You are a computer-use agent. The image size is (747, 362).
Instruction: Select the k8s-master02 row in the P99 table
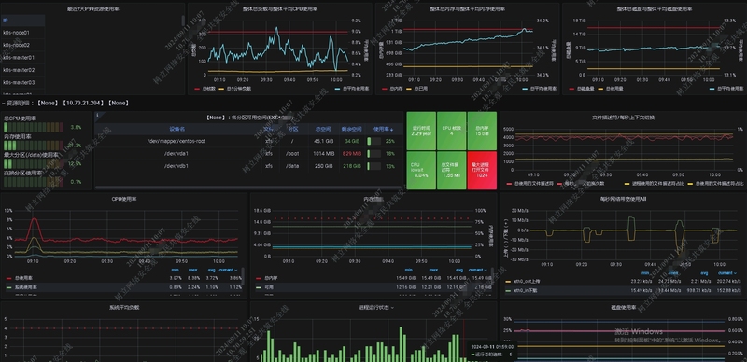tap(22, 70)
